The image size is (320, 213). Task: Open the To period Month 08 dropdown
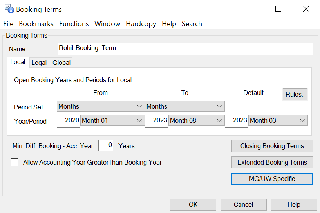[196, 121]
